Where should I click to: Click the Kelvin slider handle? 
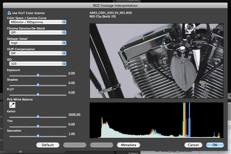(x=38, y=117)
